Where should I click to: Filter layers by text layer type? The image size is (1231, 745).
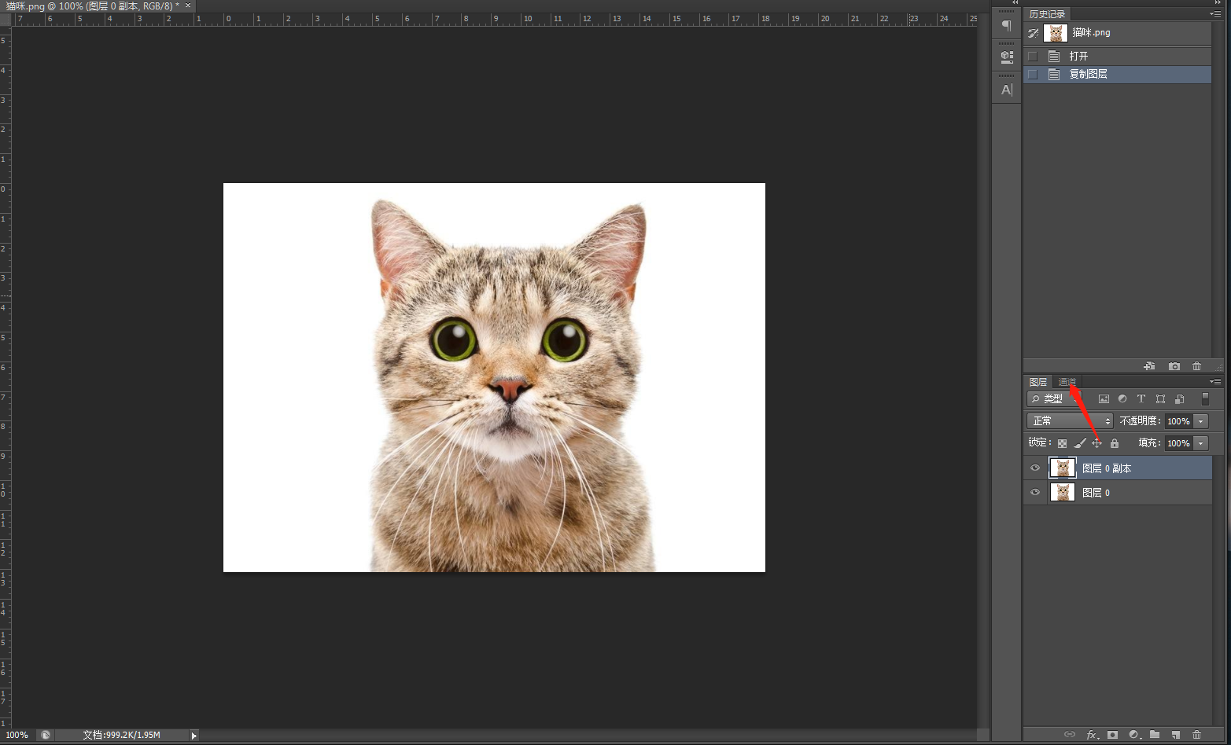1141,399
